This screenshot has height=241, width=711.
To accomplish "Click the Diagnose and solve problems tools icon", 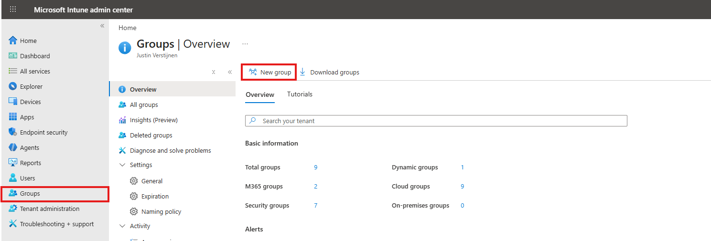I will pyautogui.click(x=122, y=150).
